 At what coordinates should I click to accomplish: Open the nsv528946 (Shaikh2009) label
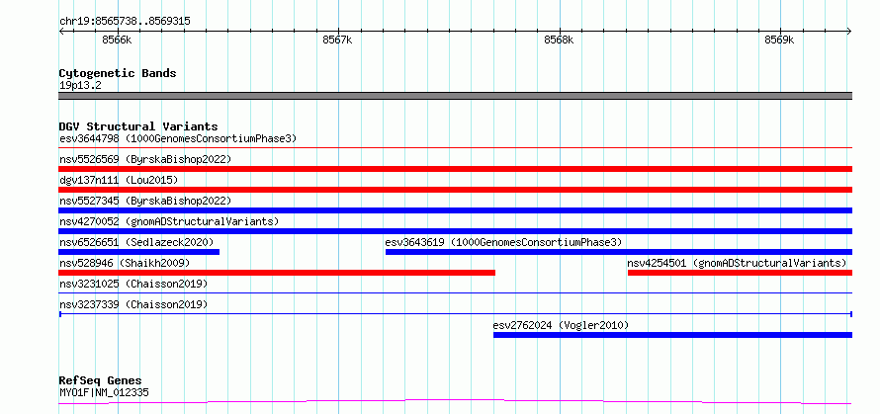pyautogui.click(x=125, y=263)
